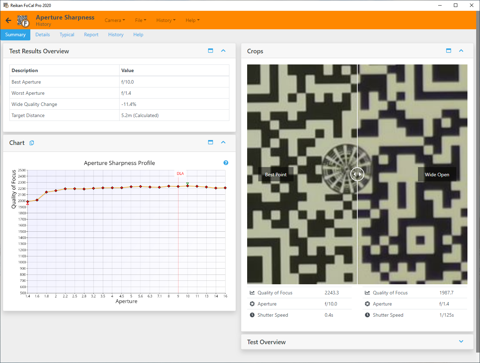Open the chart help question mark icon

click(x=226, y=163)
